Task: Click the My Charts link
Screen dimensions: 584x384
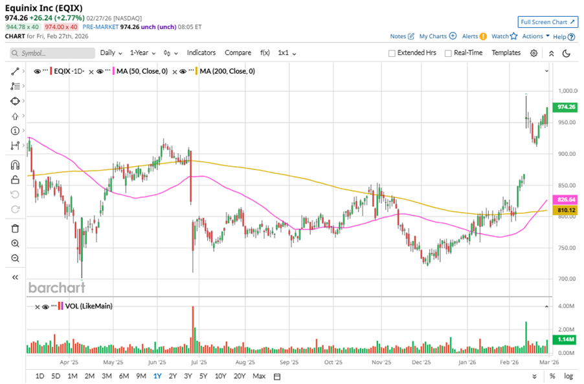Action: point(432,36)
